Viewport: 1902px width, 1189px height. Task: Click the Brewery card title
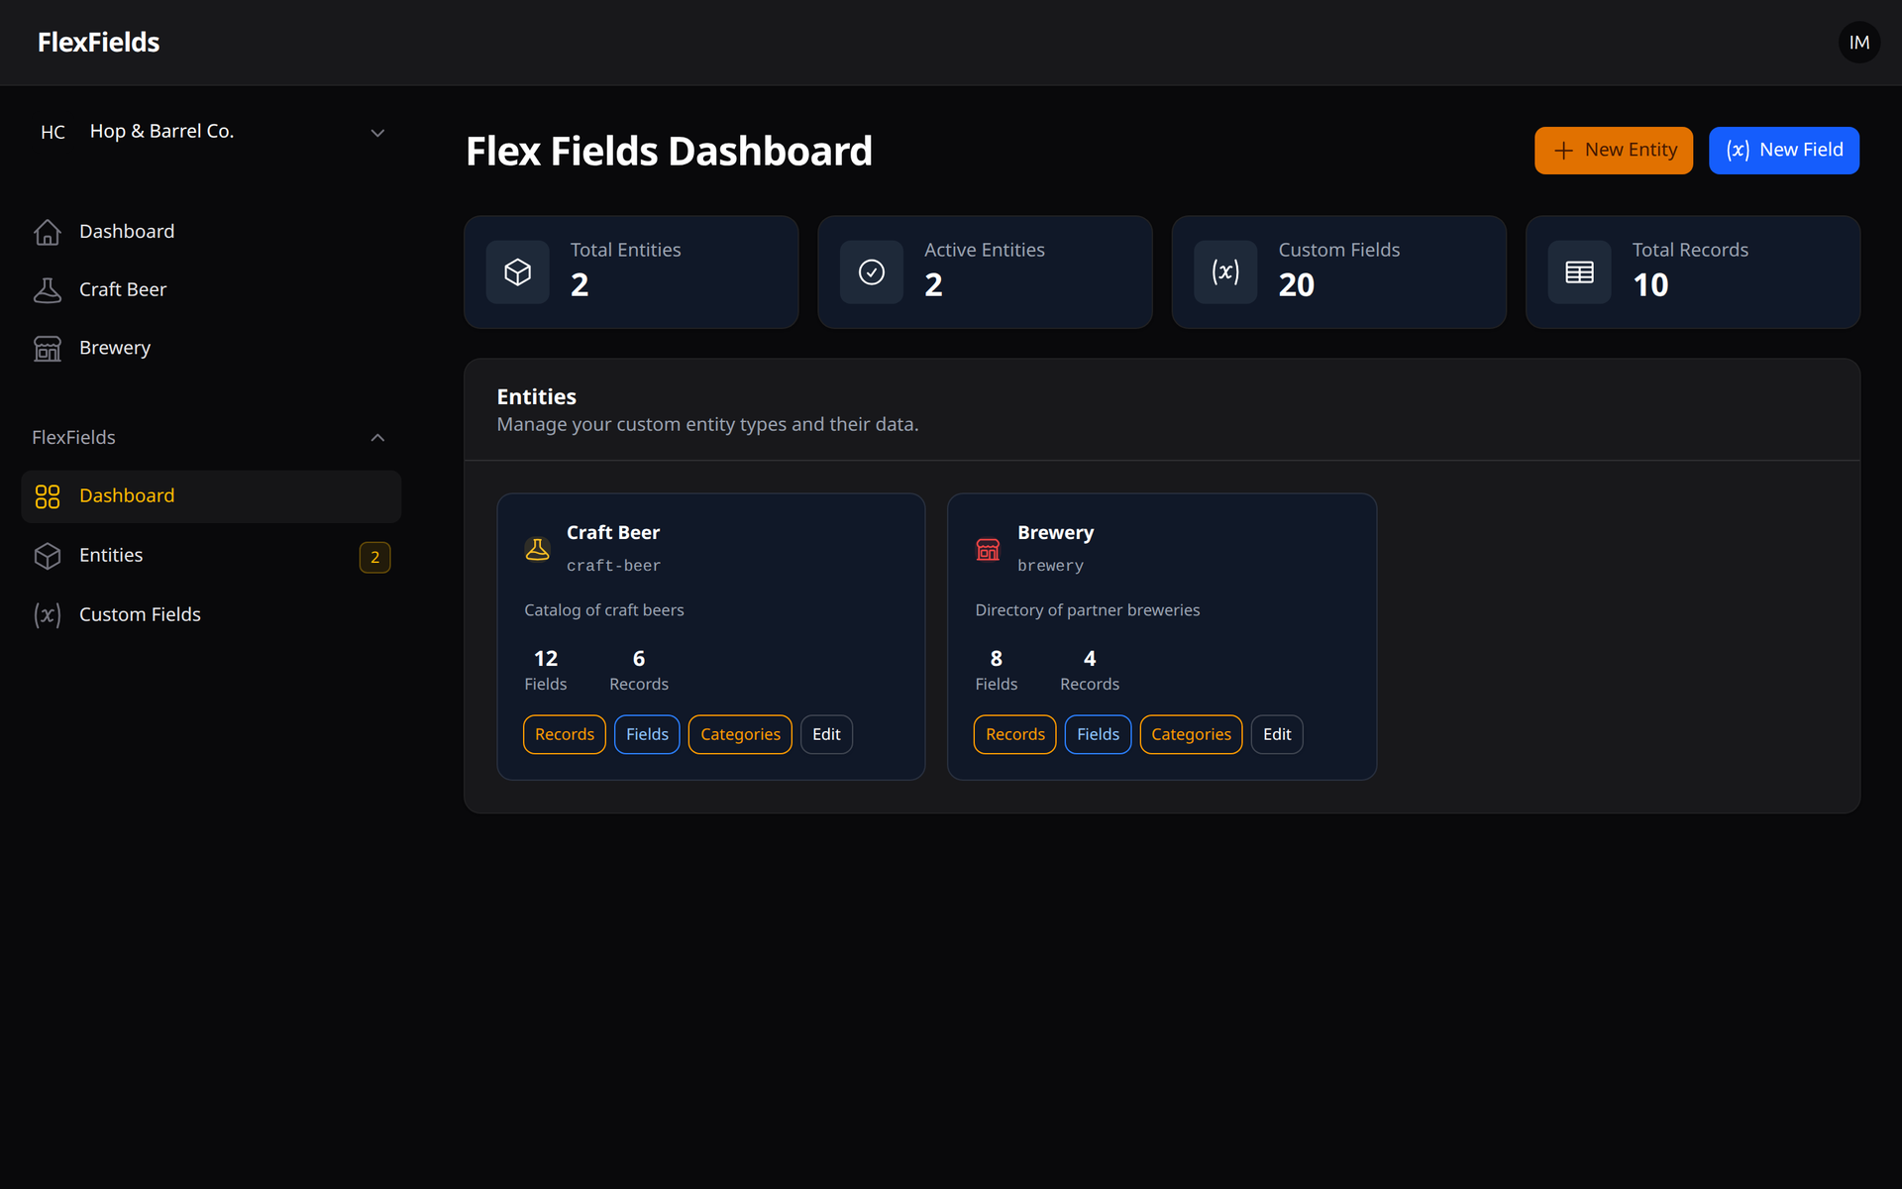(x=1055, y=533)
